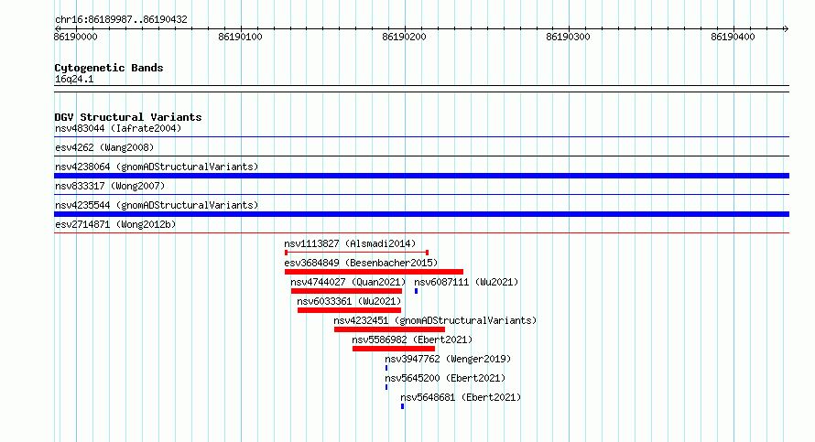Select the red esv3684849 variant bar
Screen dimensions: 815x442
[x=374, y=272]
